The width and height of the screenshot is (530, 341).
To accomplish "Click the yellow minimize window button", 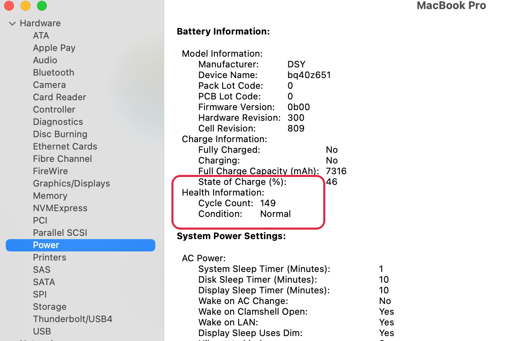I will click(x=25, y=6).
